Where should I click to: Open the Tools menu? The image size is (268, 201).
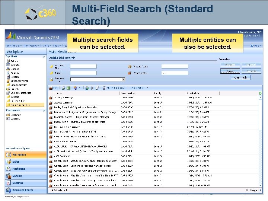tap(57, 46)
